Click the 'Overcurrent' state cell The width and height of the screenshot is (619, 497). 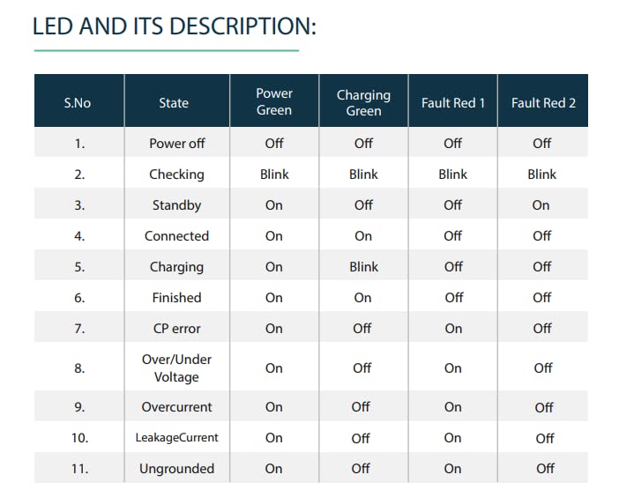176,407
